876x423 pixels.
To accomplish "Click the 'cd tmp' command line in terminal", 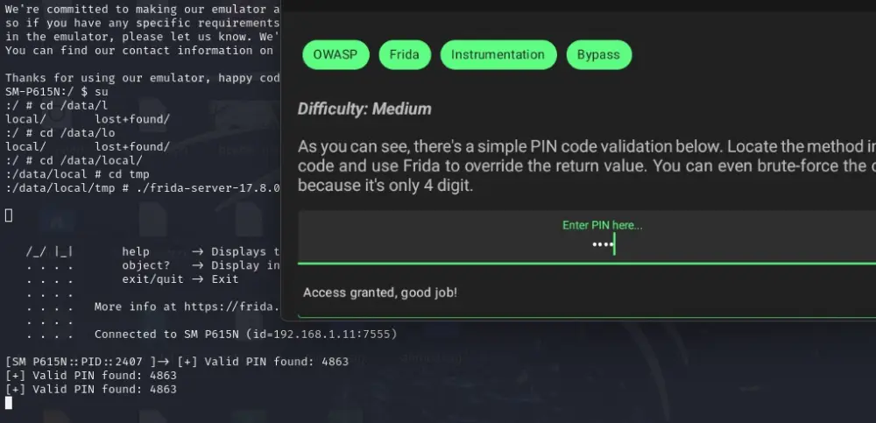I will 77,173.
